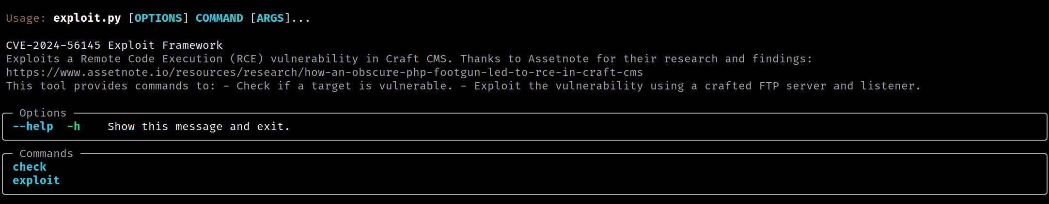Click the check command

(30, 167)
